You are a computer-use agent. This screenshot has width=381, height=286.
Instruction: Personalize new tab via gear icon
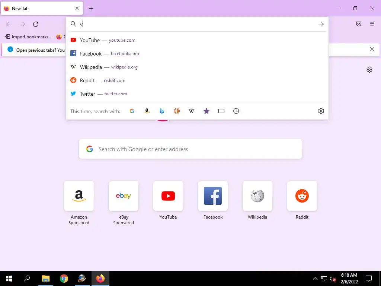coord(369,70)
